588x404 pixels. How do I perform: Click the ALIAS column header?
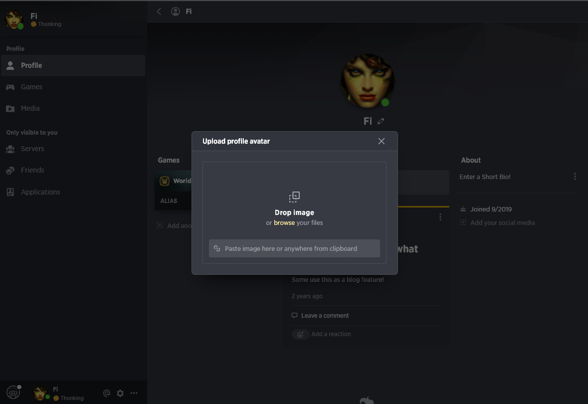169,201
